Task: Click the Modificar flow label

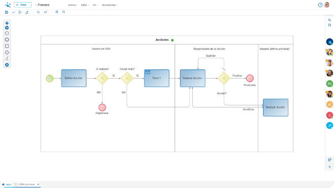Action: pyautogui.click(x=249, y=109)
